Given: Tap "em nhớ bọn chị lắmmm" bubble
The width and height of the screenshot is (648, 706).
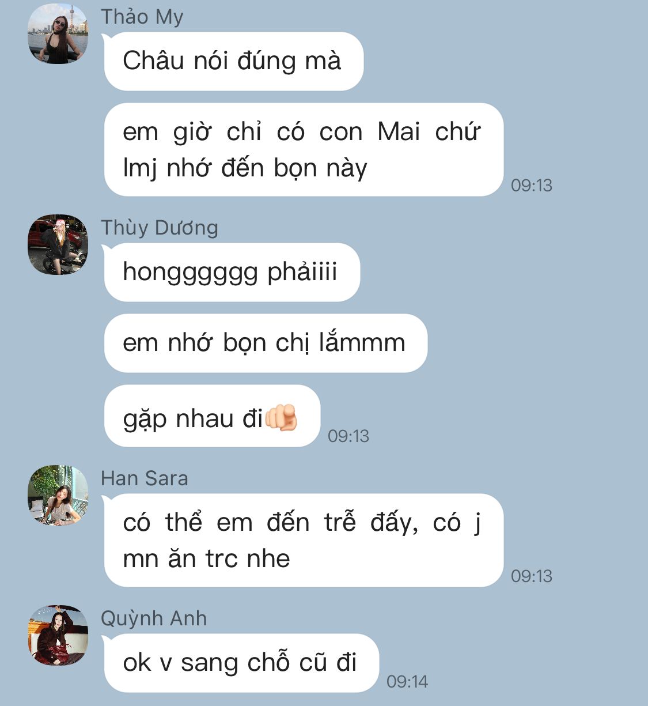Looking at the screenshot, I should tap(266, 343).
